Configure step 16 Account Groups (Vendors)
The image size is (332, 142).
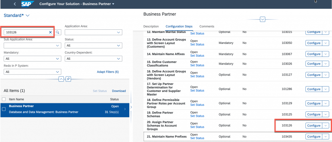(314, 75)
